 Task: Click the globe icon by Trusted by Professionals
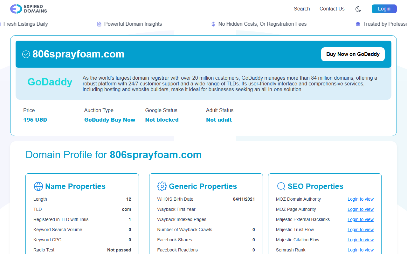coord(358,24)
